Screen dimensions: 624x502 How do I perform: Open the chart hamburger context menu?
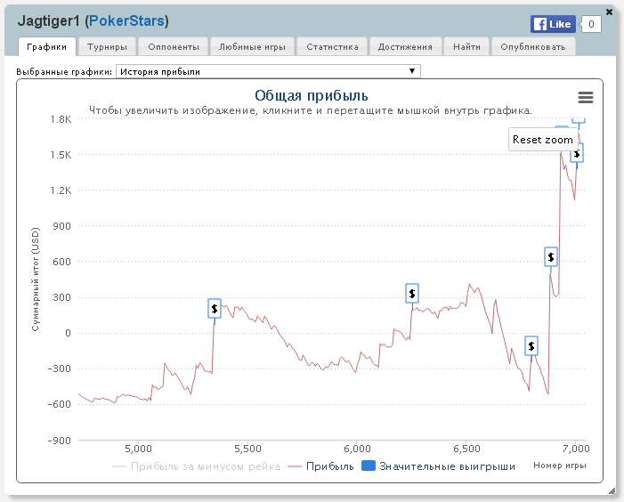(x=586, y=97)
